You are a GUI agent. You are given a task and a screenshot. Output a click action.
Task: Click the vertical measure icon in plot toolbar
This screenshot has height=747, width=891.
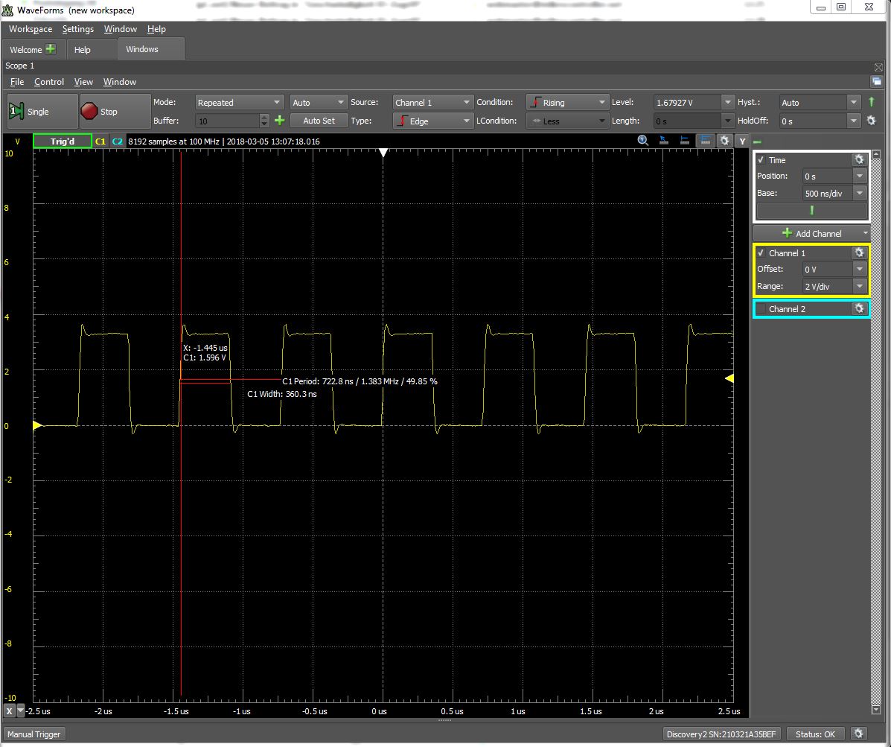(685, 141)
